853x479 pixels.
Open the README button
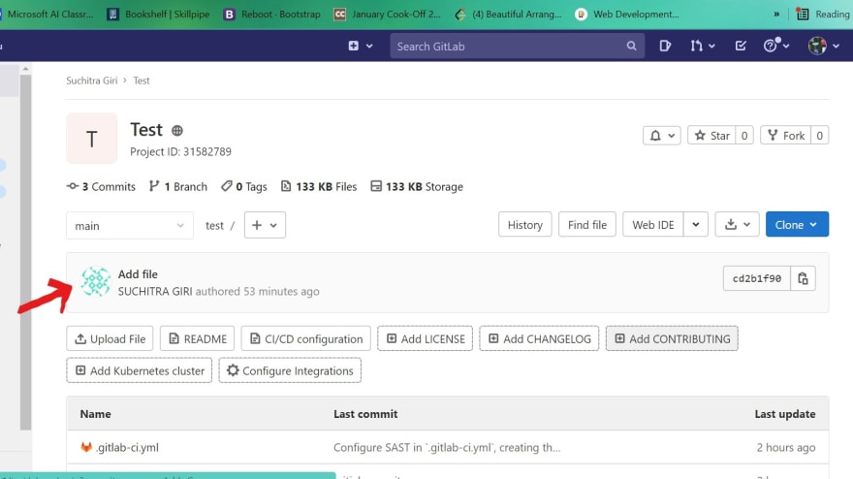click(197, 338)
